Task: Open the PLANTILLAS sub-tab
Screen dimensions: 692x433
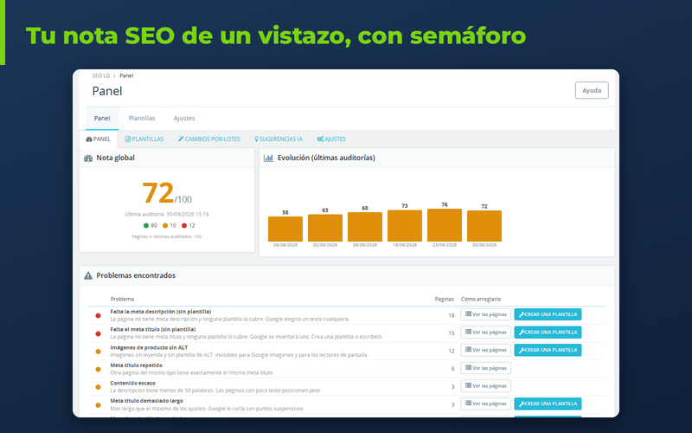Action: pyautogui.click(x=144, y=139)
